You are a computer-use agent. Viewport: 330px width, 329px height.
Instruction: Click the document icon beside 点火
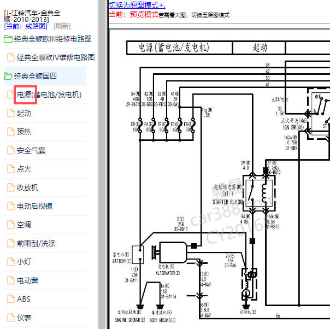[11, 169]
